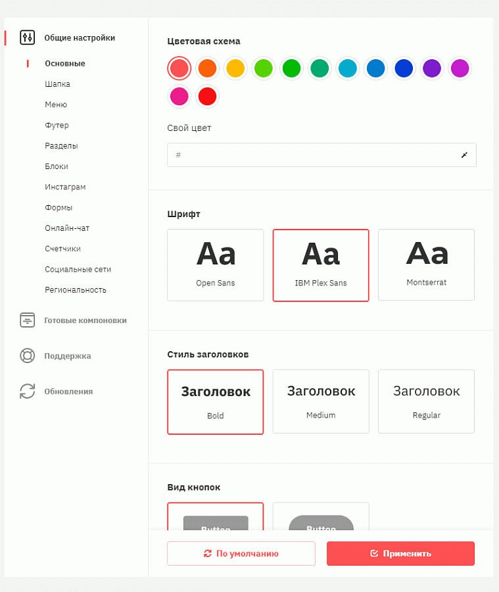Select the Montserrat font option
Viewport: 499px width, 592px height.
tap(426, 265)
